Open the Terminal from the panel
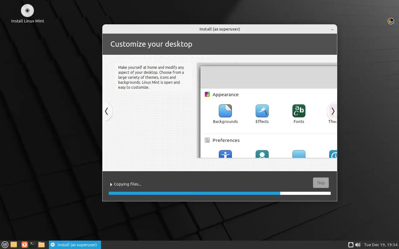Screen dimensions: 399x249 click(x=33, y=245)
